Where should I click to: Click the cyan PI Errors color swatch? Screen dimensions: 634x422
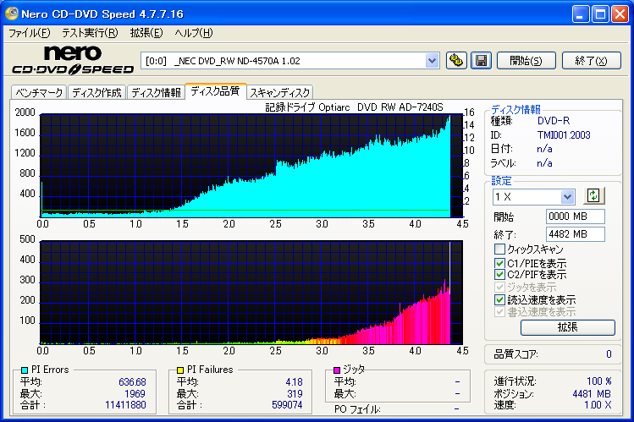tap(25, 370)
